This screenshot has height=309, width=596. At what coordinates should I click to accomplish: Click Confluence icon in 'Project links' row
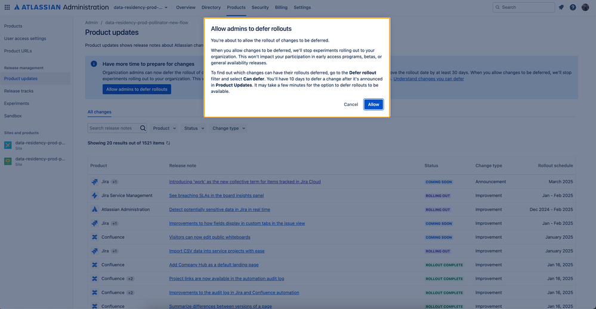(95, 279)
